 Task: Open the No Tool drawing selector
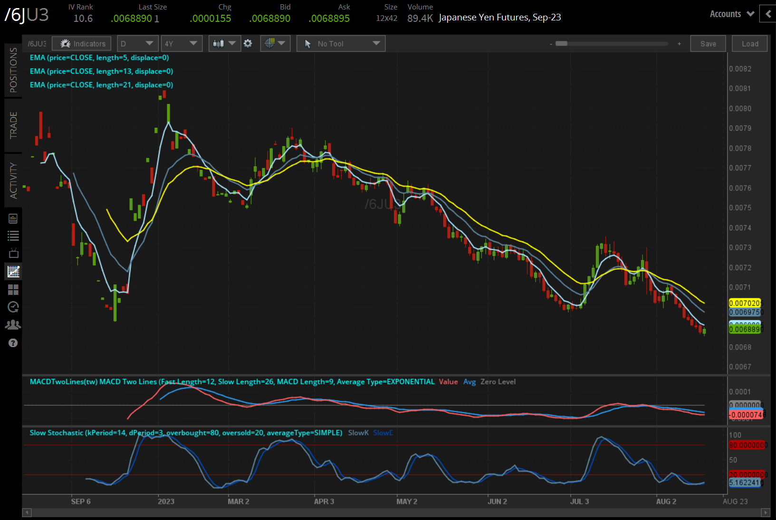[341, 44]
